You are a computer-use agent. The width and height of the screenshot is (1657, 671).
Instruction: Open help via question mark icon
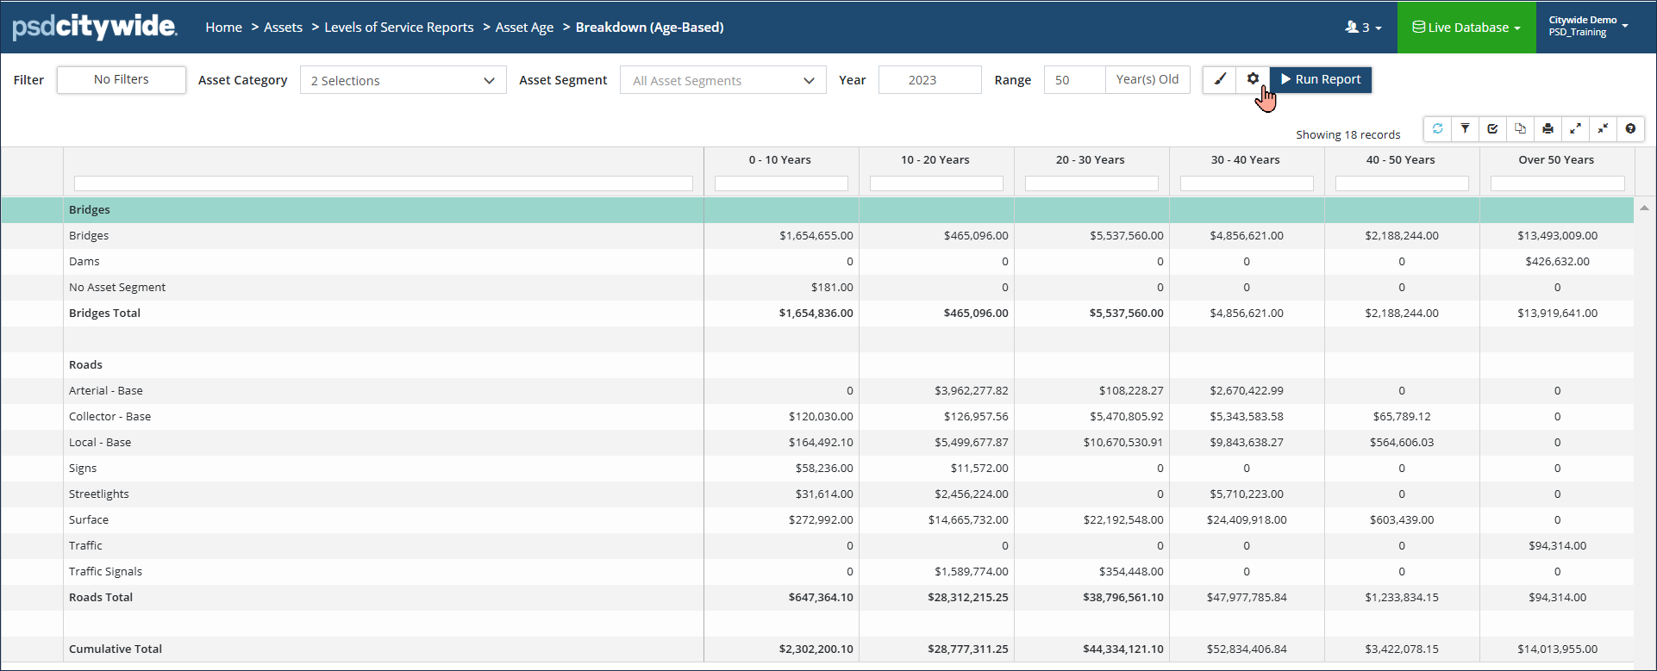[x=1630, y=129]
